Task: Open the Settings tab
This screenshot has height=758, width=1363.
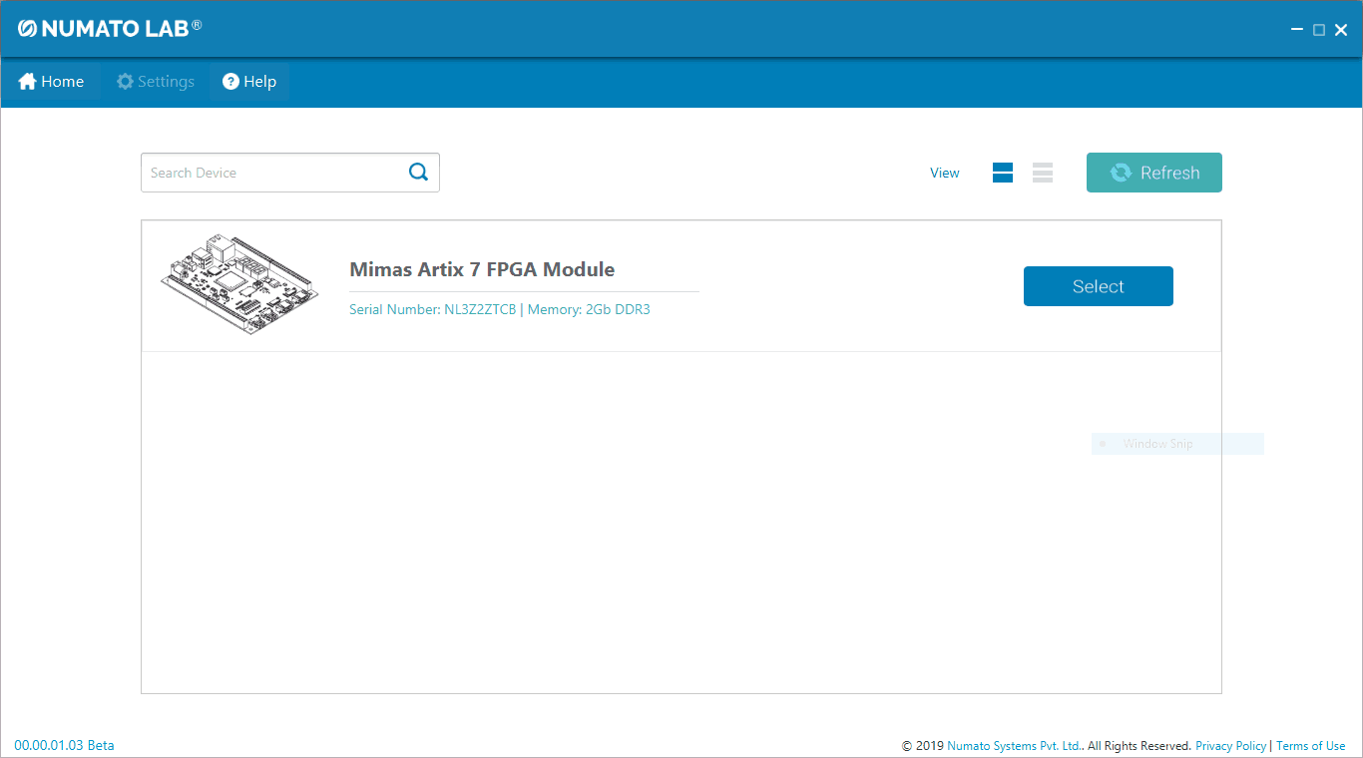Action: [x=156, y=82]
